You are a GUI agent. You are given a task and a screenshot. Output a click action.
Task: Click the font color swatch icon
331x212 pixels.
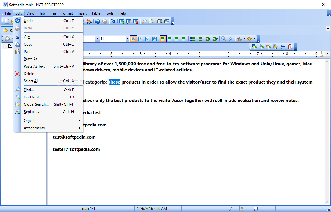[239, 39]
